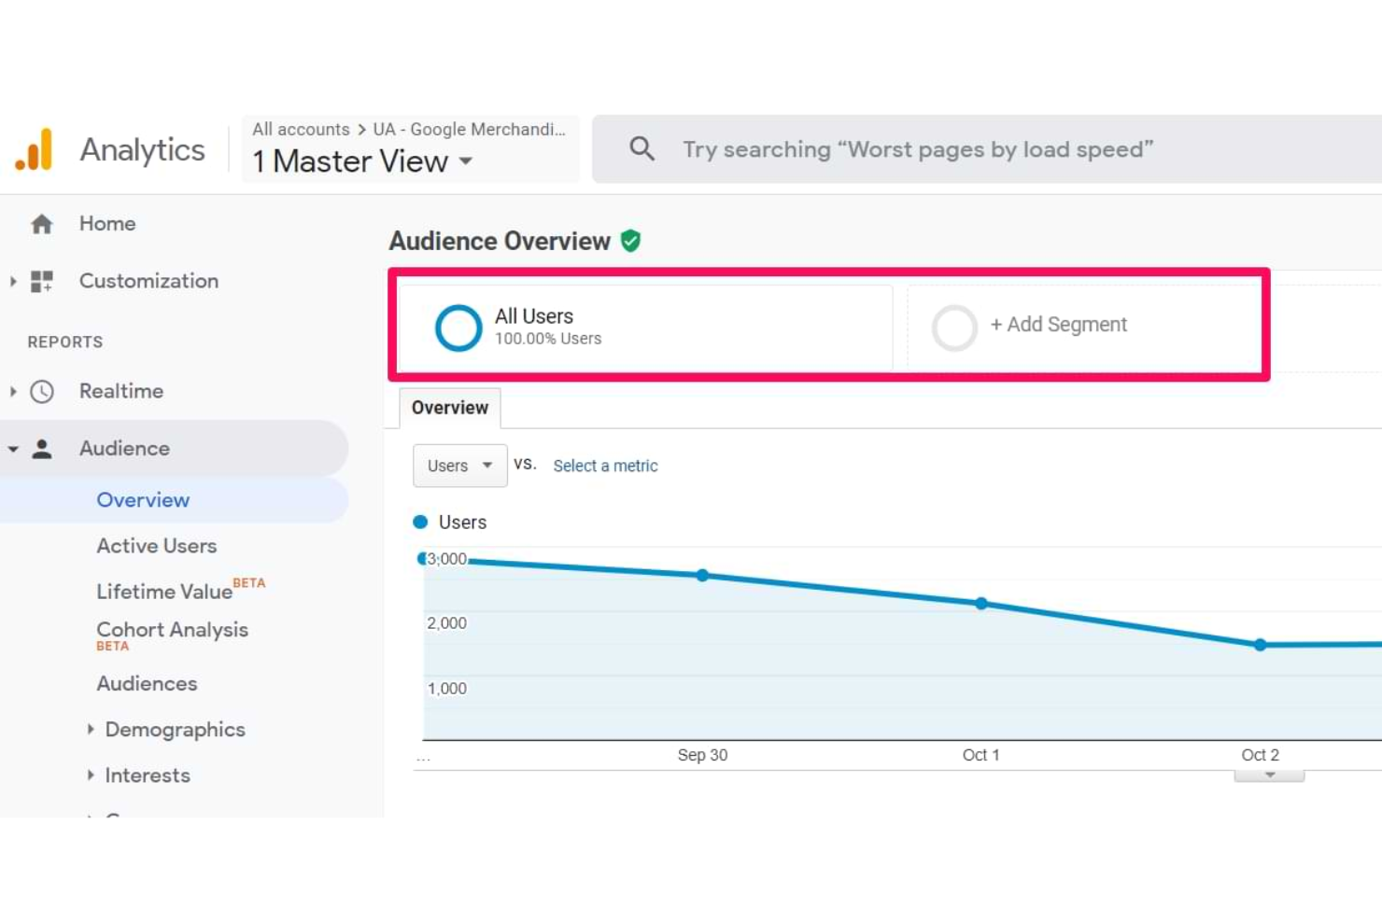Expand the Demographics section

pyautogui.click(x=176, y=729)
